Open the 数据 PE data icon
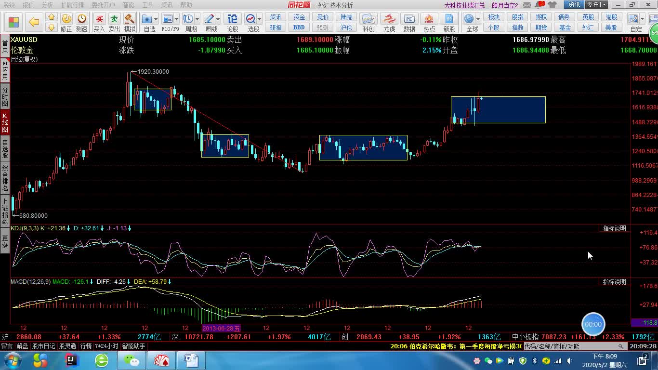The width and height of the screenshot is (658, 370). 409,22
